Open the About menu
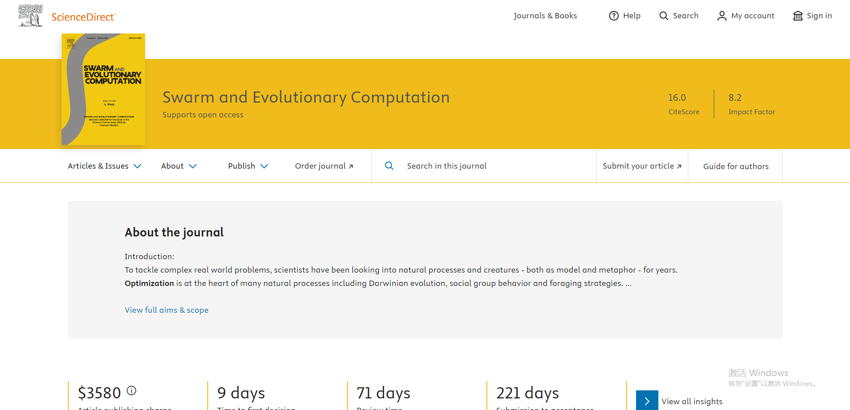850x410 pixels. click(x=172, y=166)
